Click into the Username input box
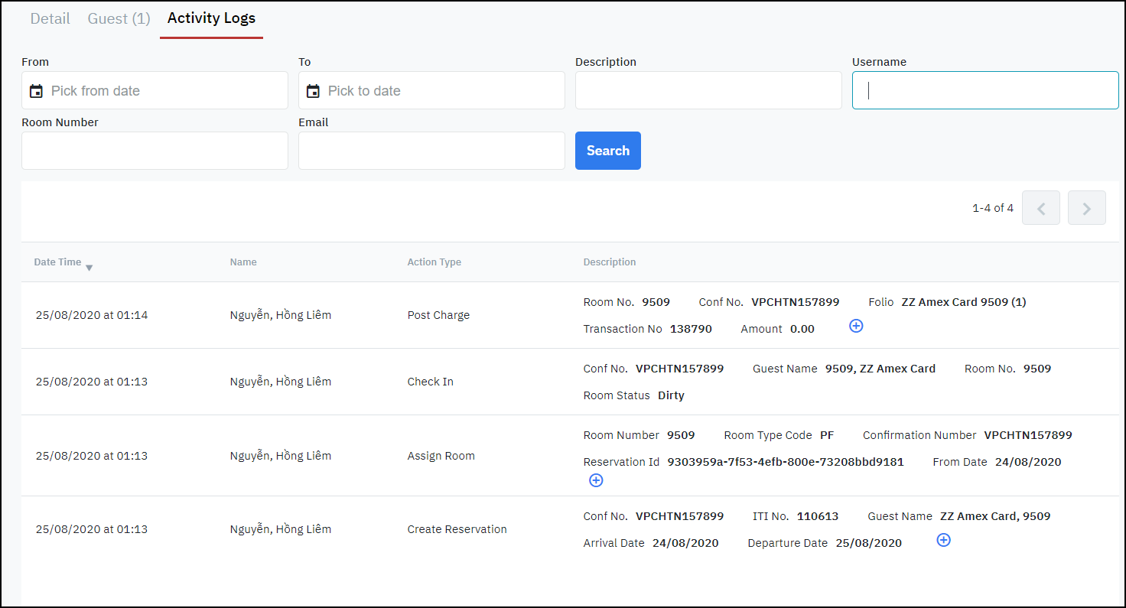Viewport: 1126px width, 608px height. point(985,91)
